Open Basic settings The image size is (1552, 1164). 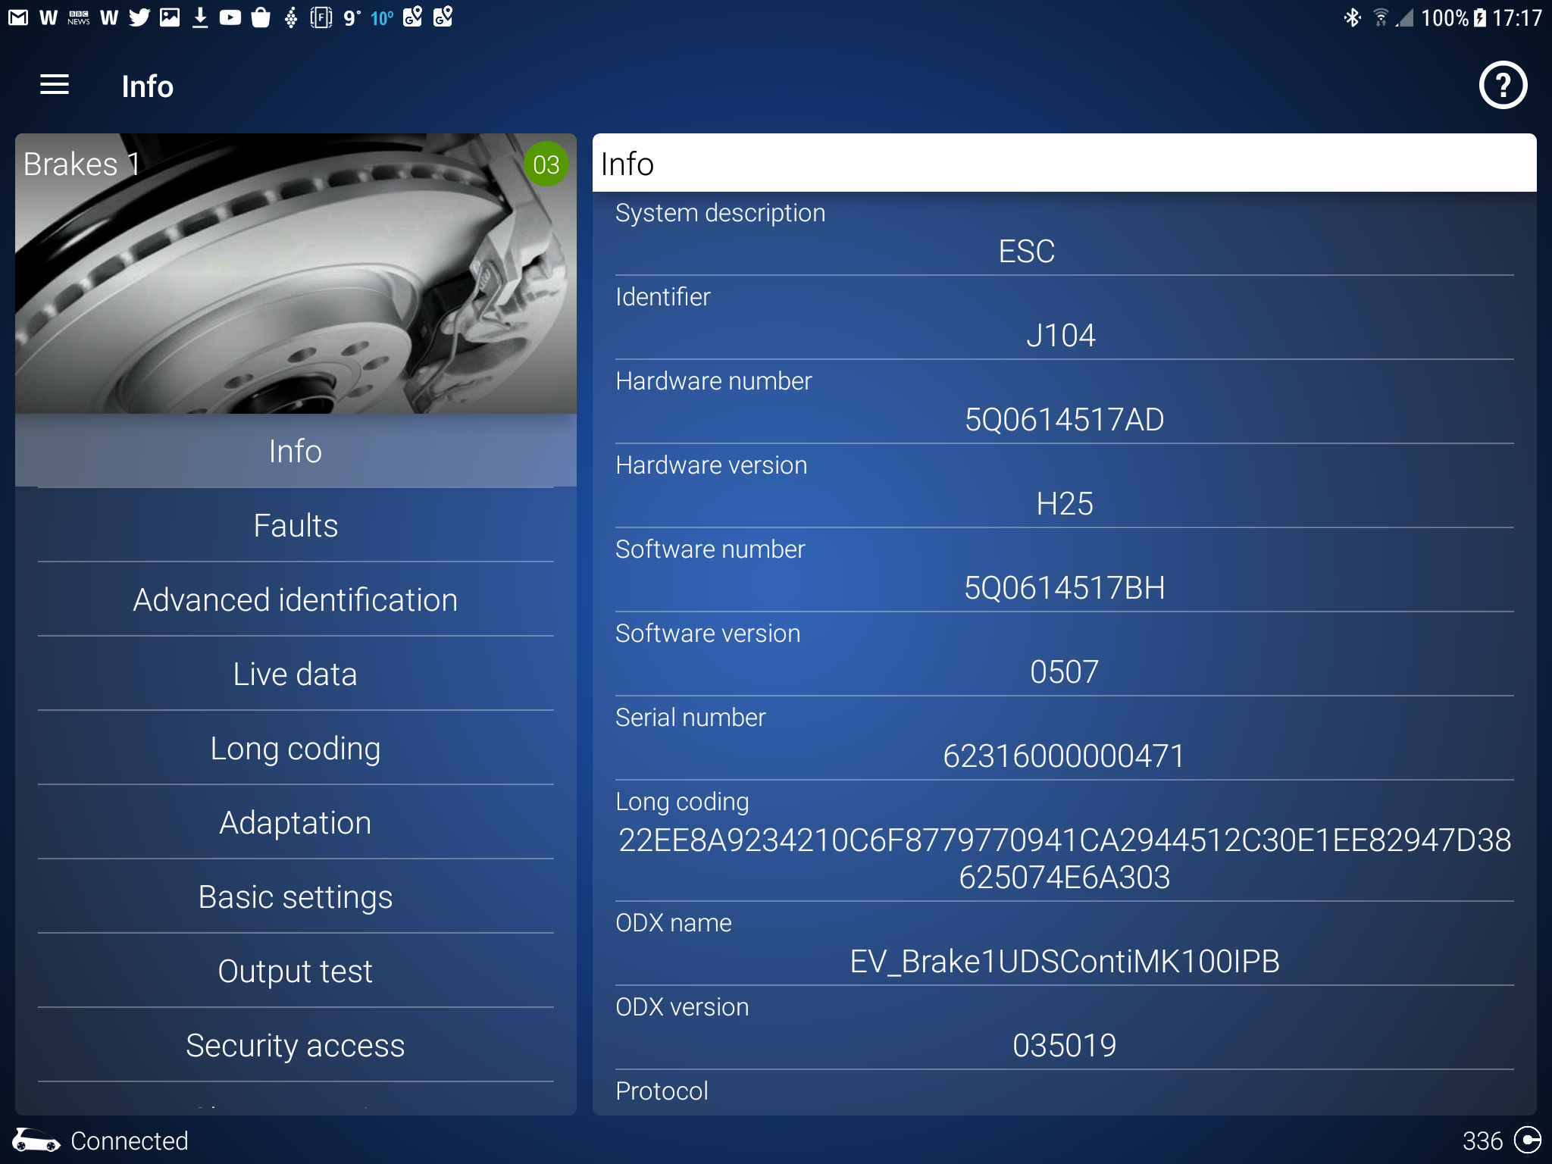[x=296, y=897]
